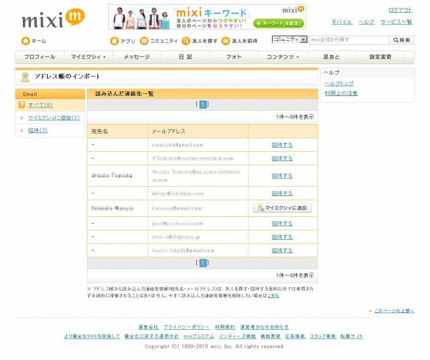Open the 健全化に資する運用方針 footer link
This screenshot has height=360, width=430.
pos(152,336)
